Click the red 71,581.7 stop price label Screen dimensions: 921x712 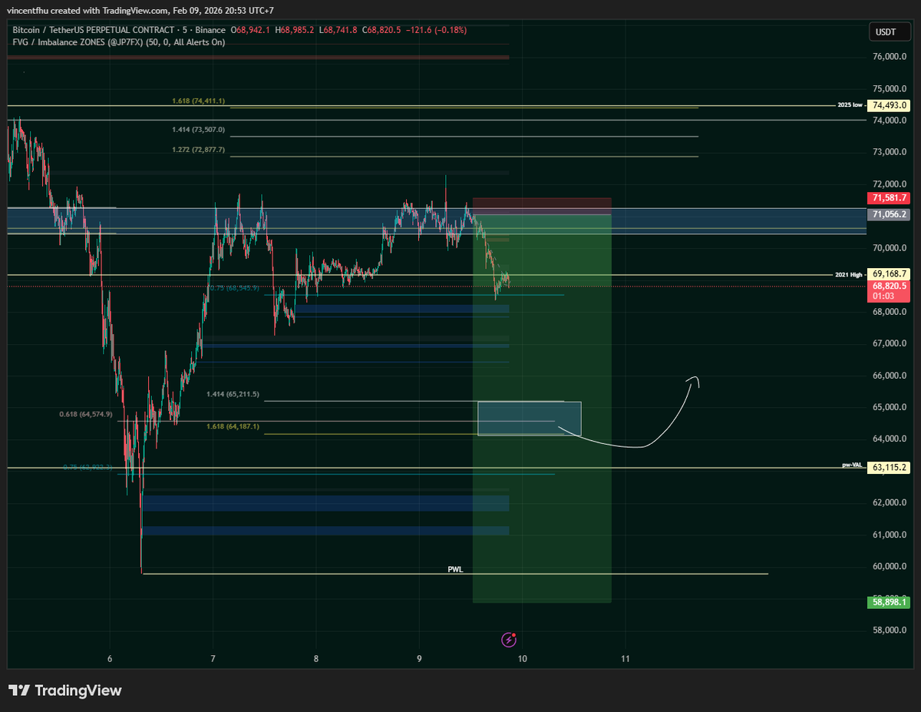(x=890, y=197)
